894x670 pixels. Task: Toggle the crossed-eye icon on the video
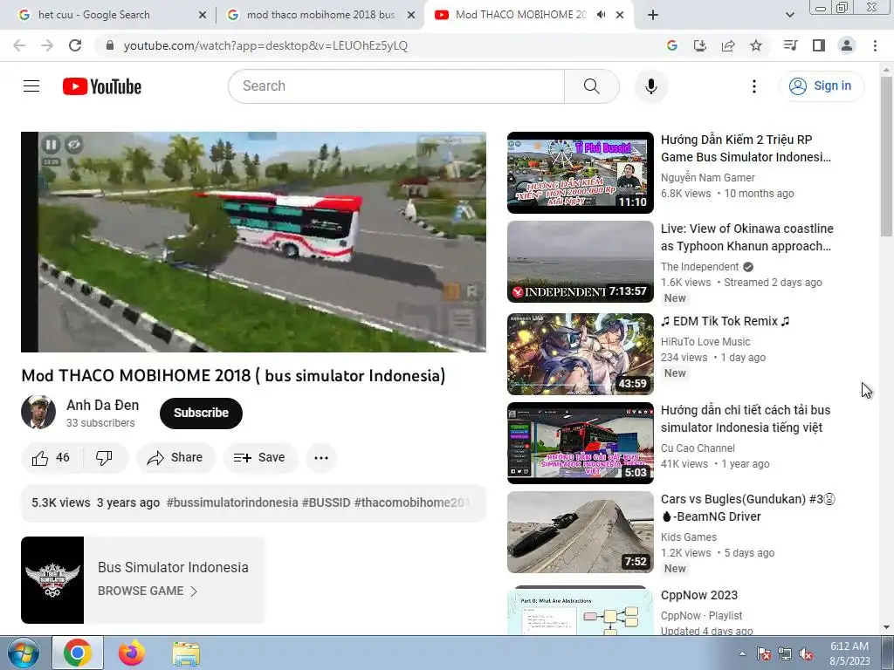point(73,145)
